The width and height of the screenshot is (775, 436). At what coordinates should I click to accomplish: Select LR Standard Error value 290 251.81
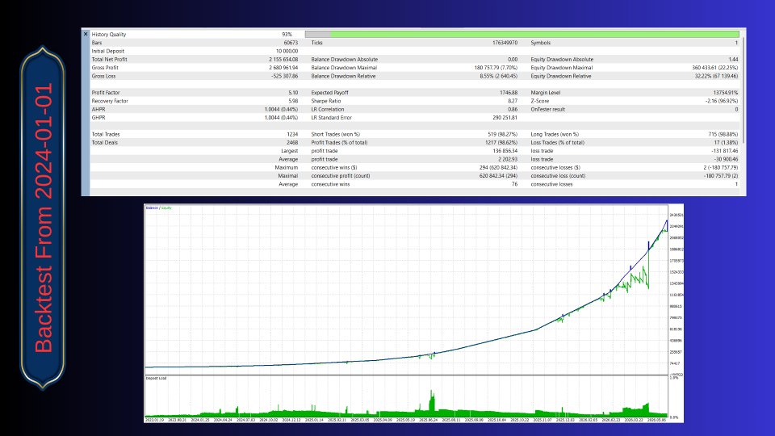point(505,118)
